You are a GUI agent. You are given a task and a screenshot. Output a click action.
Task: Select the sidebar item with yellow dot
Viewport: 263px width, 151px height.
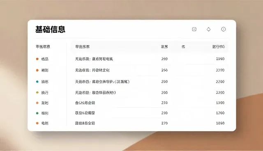tap(42, 93)
